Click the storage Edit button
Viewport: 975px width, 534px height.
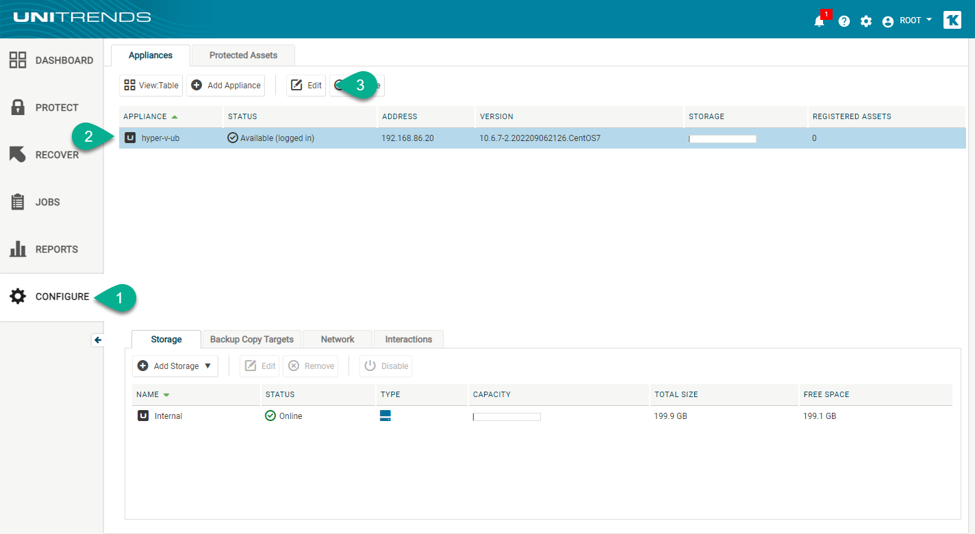pyautogui.click(x=259, y=366)
